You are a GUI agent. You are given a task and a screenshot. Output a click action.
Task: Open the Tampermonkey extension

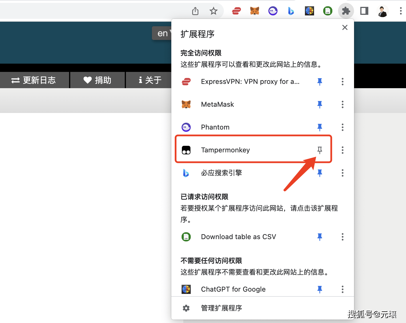point(226,150)
